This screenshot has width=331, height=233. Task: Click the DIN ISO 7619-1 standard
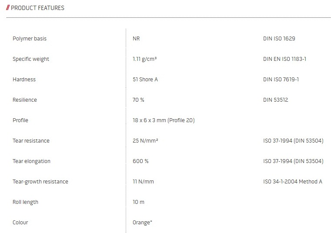pos(281,80)
